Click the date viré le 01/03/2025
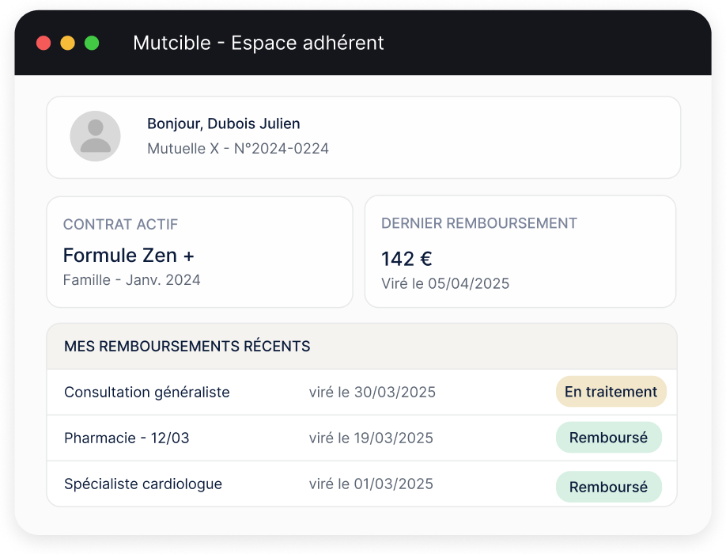The height and width of the screenshot is (554, 726). 371,484
